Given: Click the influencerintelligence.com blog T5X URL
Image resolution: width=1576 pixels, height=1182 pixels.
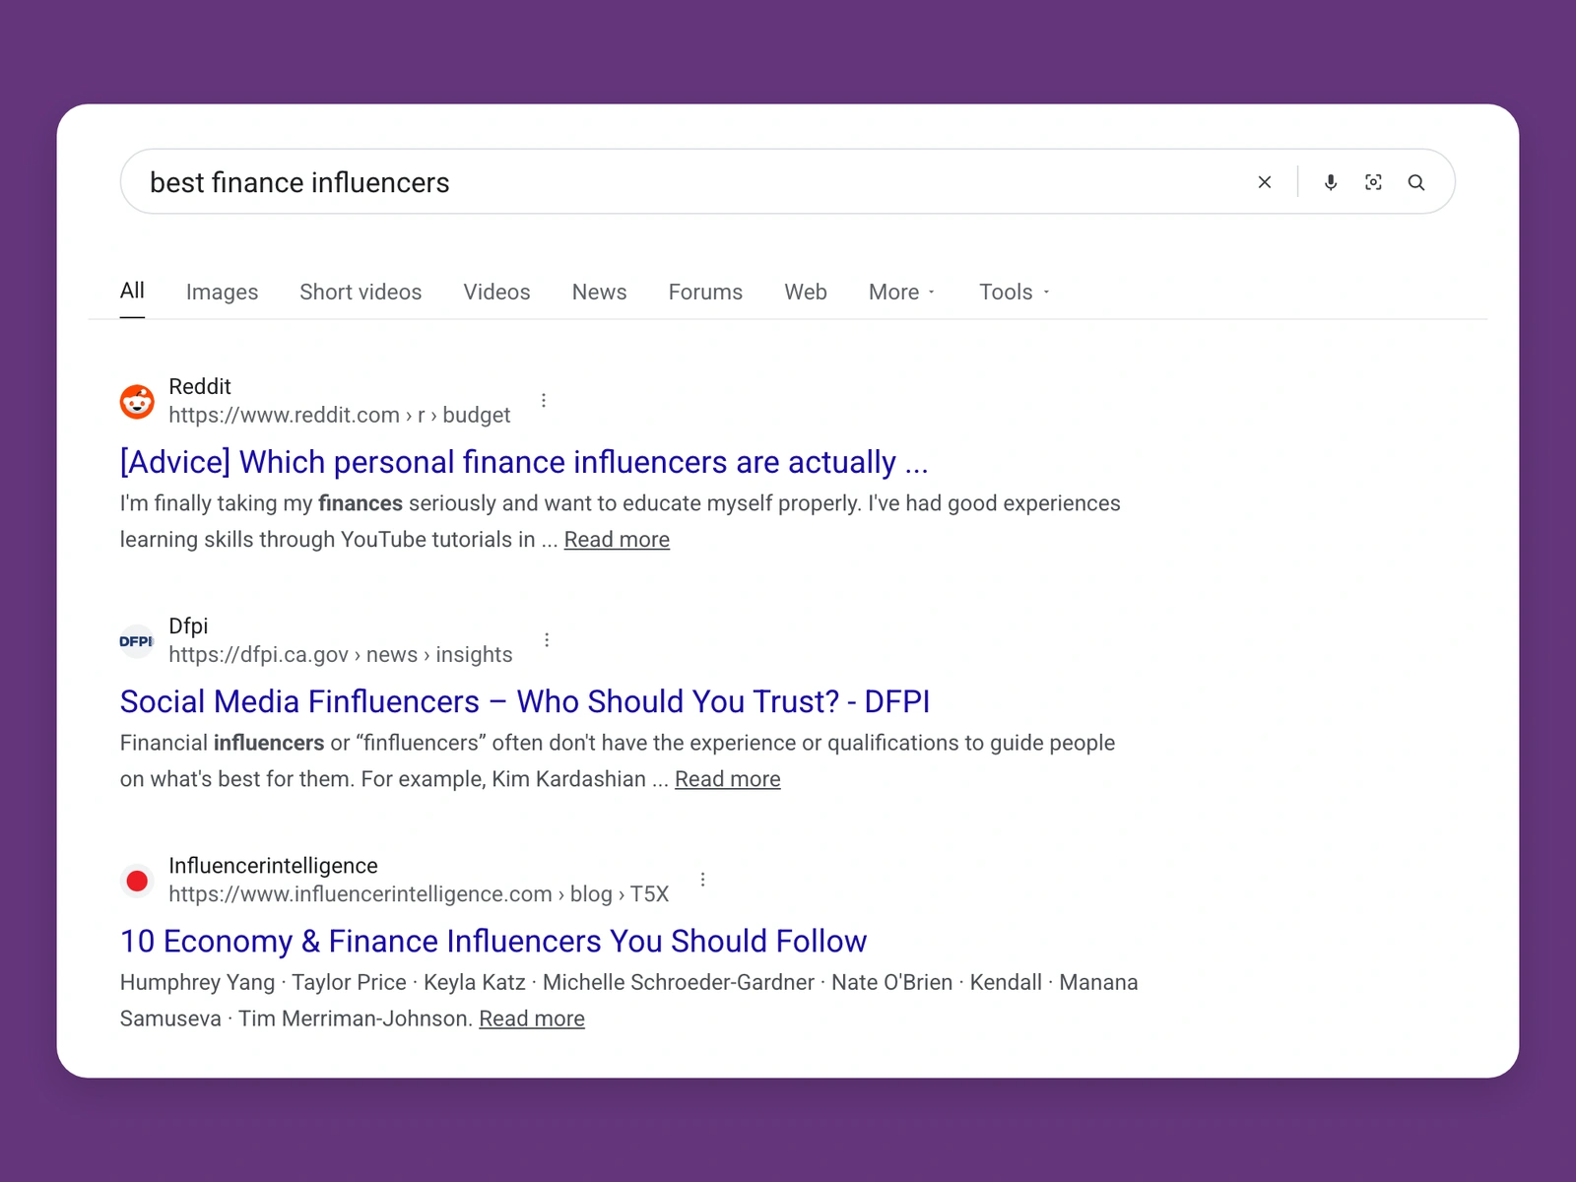Looking at the screenshot, I should pos(419,894).
